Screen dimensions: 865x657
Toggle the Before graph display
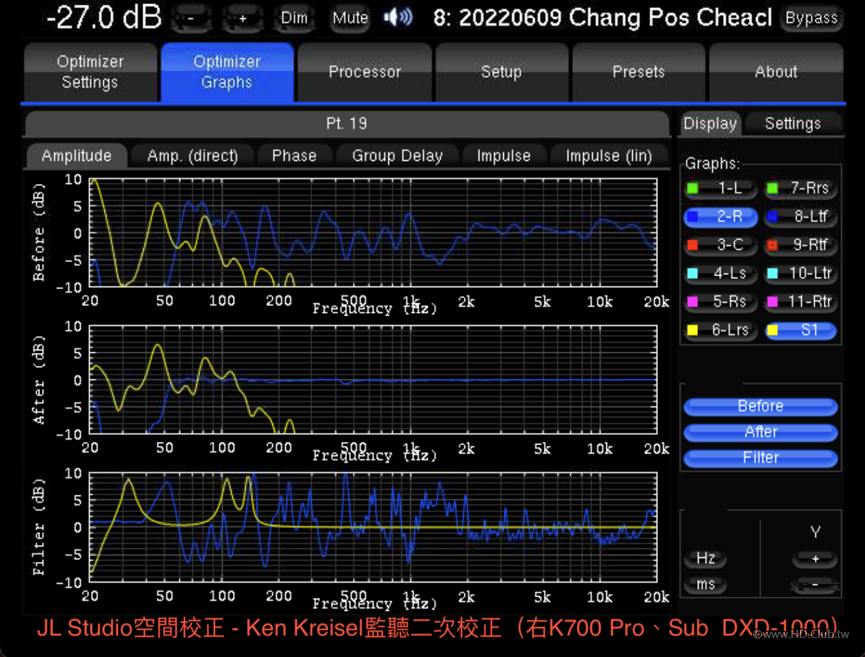[760, 407]
